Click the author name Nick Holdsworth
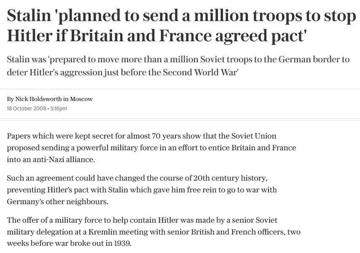Screen dimensions: 360x253 tap(38, 99)
